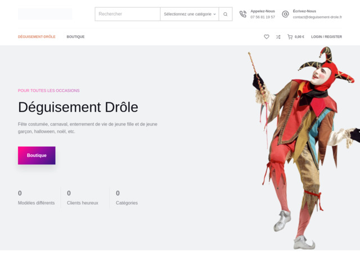
Task: Click the 'Clients heureux' counter
Action: point(82,202)
